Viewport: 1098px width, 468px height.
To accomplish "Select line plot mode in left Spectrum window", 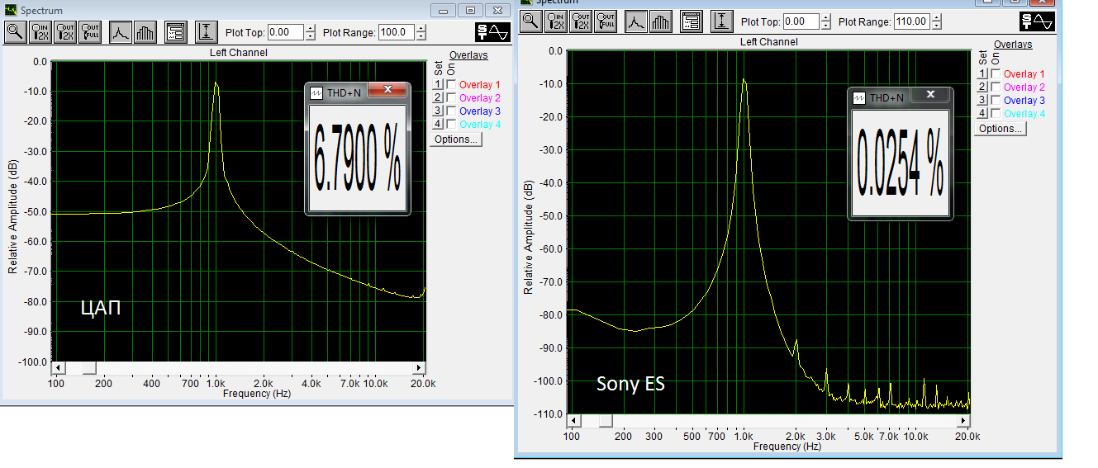I will pyautogui.click(x=121, y=32).
